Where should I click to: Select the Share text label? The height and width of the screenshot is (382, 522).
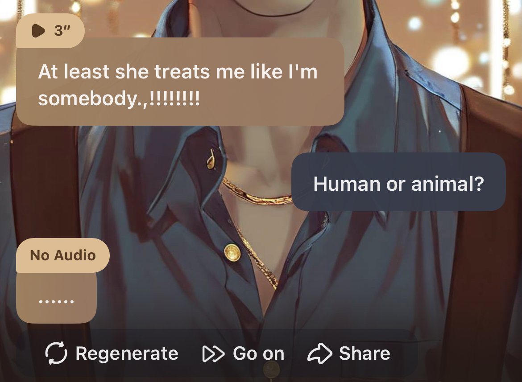(365, 353)
